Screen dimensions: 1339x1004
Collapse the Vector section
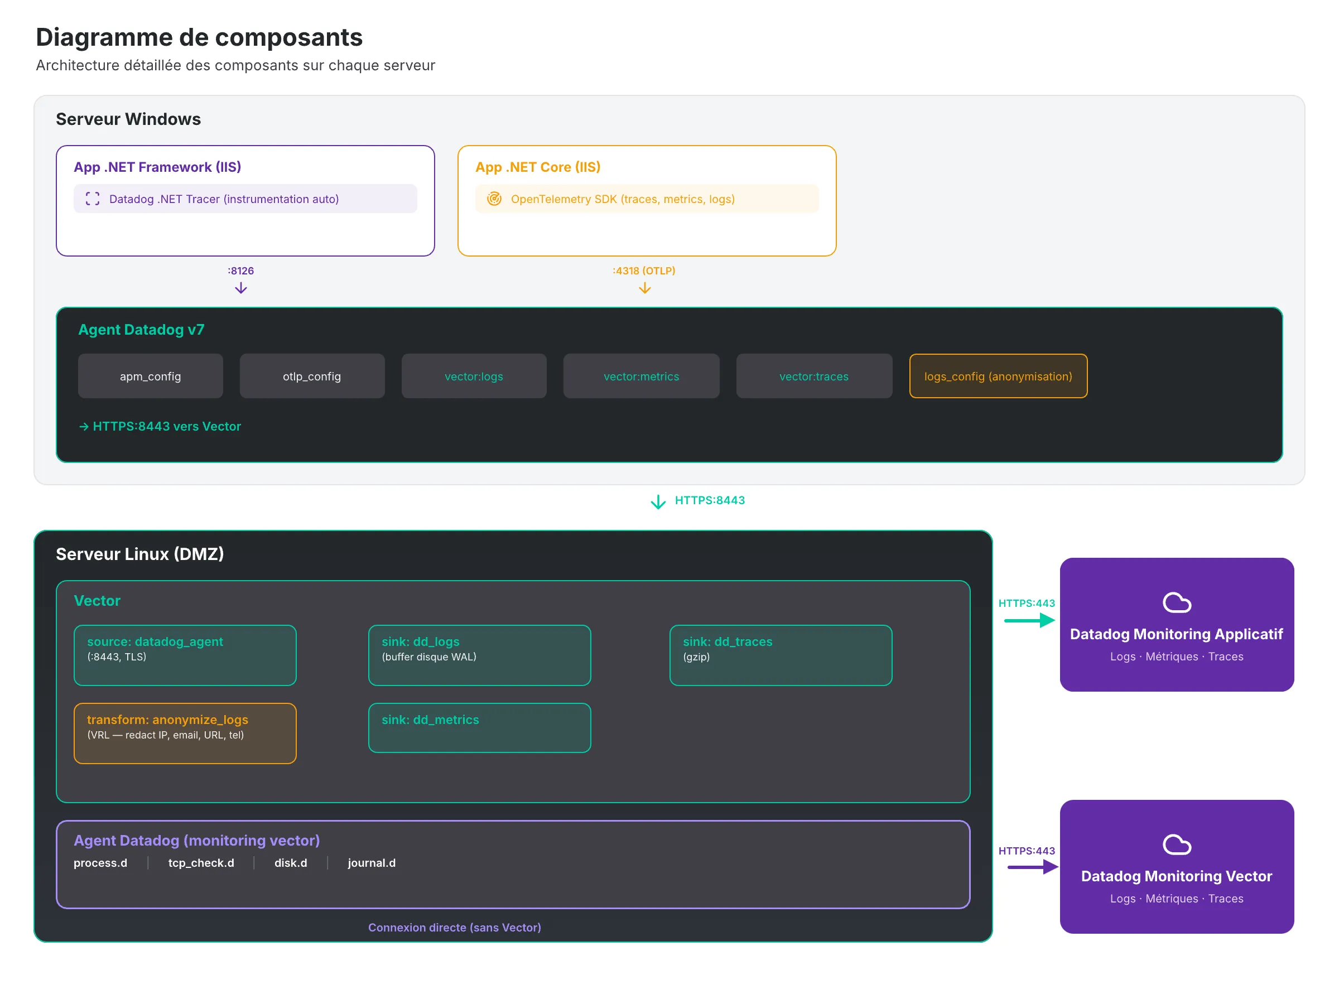[97, 600]
